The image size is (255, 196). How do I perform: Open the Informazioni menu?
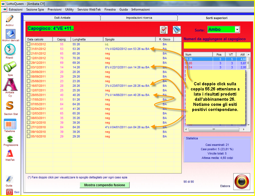click(x=140, y=9)
